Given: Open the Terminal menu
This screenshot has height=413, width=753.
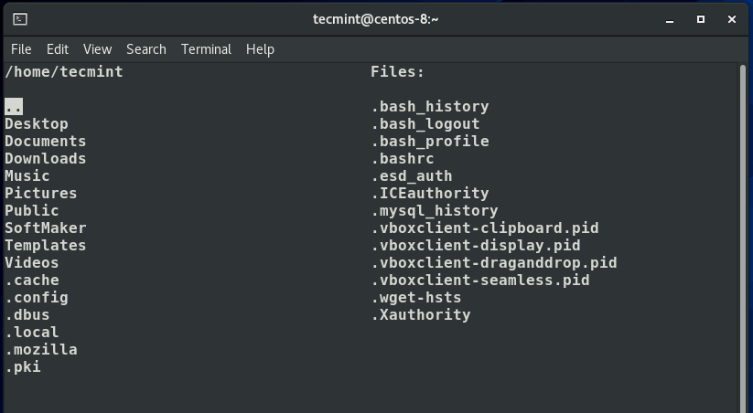Looking at the screenshot, I should point(206,49).
